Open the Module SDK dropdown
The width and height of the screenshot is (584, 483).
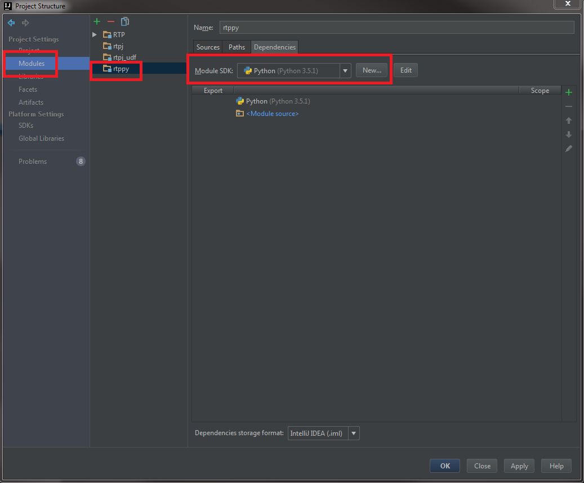click(x=345, y=70)
